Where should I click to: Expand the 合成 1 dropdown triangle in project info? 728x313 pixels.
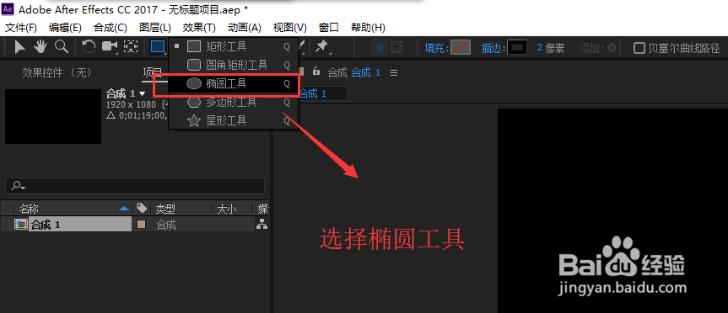[142, 94]
